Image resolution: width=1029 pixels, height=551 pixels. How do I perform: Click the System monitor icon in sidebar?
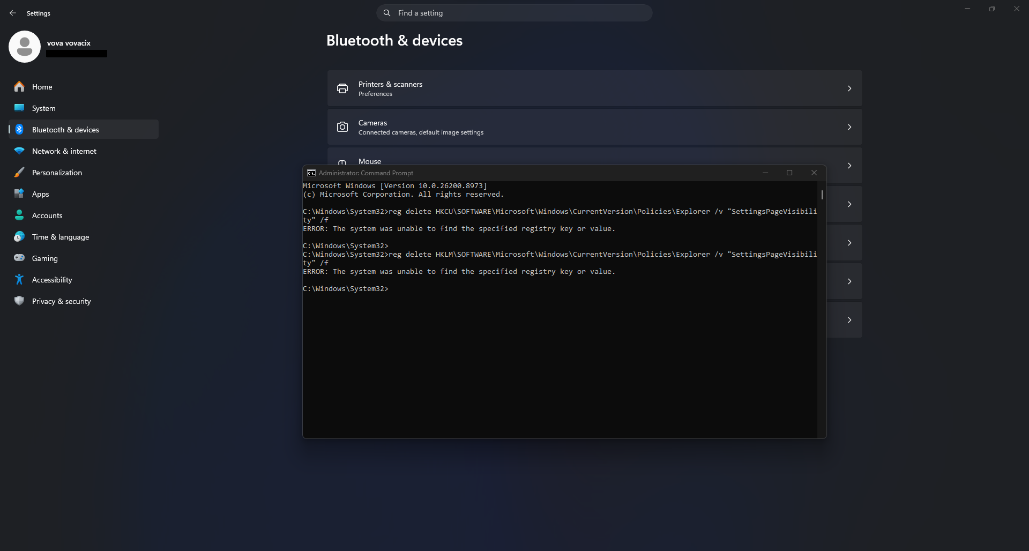click(19, 108)
